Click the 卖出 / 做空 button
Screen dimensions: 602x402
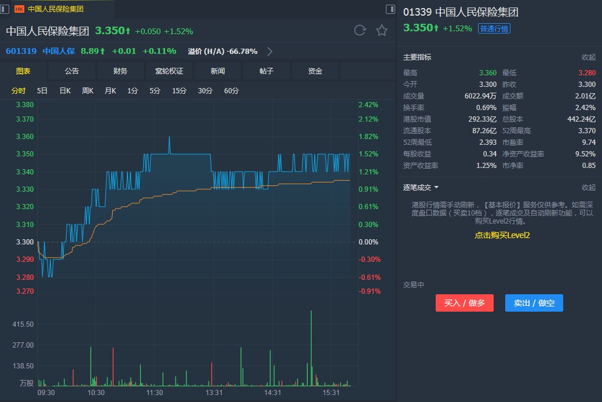534,303
